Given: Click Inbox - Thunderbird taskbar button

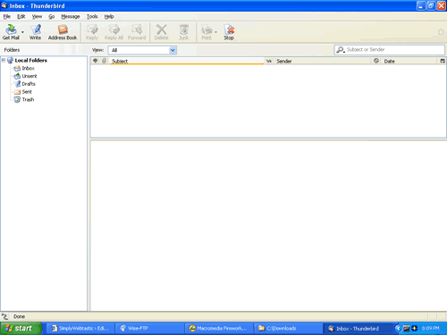Looking at the screenshot, I should click(357, 328).
